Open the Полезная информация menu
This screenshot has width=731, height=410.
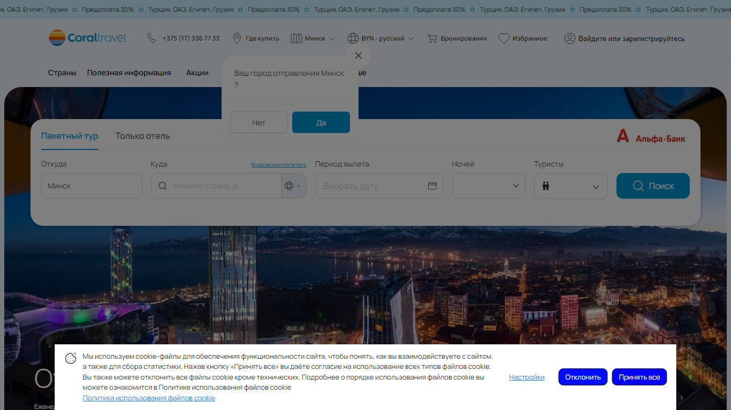click(x=129, y=73)
